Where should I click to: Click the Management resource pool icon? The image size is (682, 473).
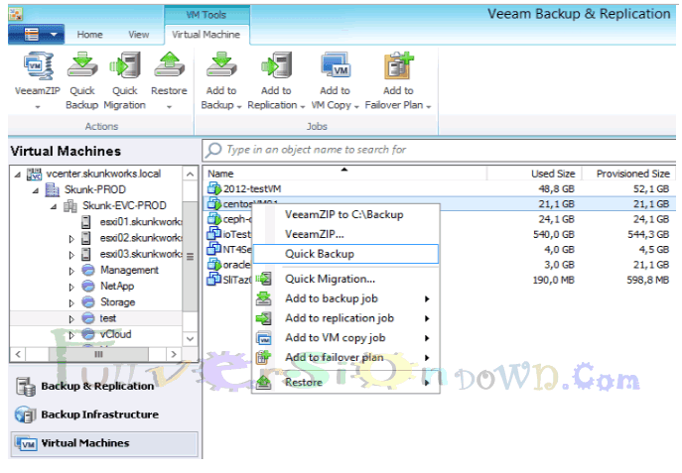[x=88, y=270]
